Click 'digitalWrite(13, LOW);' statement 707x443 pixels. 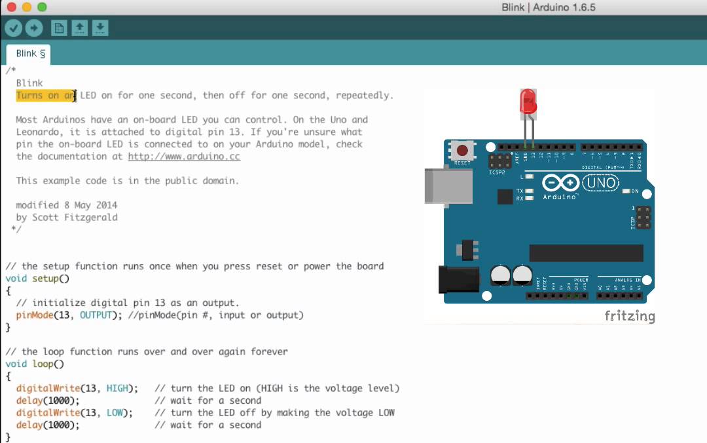click(x=75, y=413)
